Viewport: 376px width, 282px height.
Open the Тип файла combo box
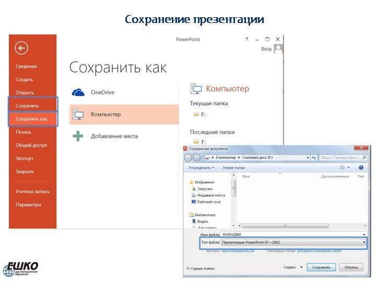click(x=293, y=242)
